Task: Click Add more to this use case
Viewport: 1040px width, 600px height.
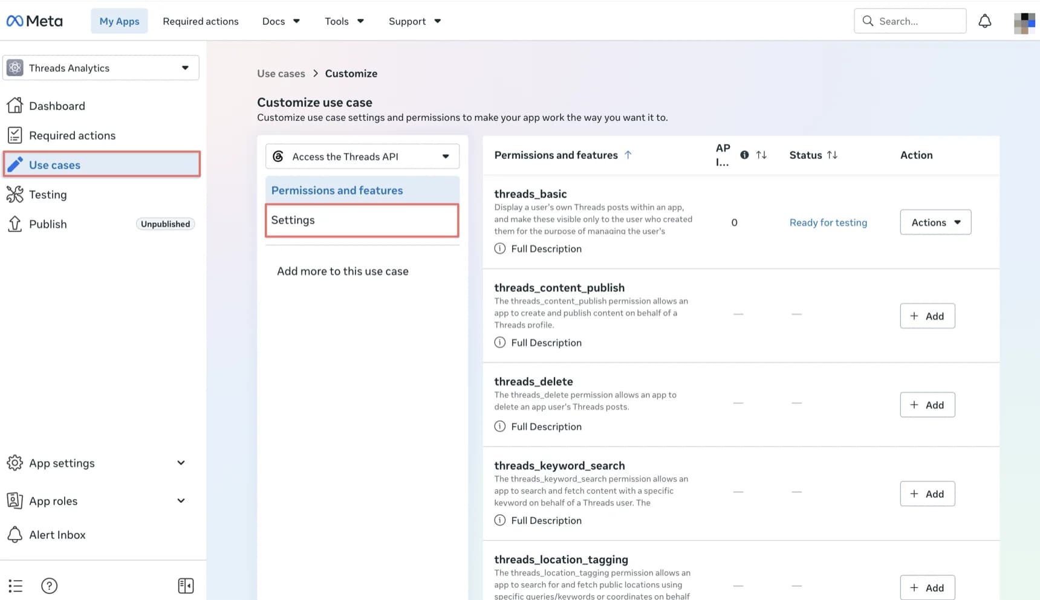Action: tap(343, 271)
